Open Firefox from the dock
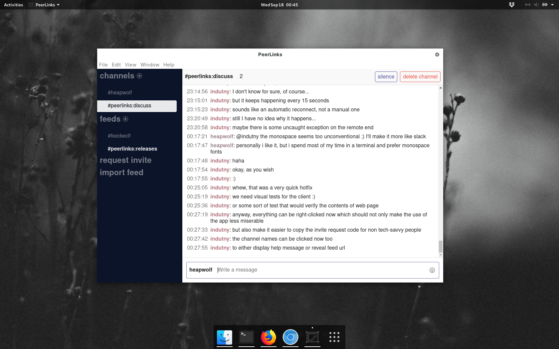 269,337
